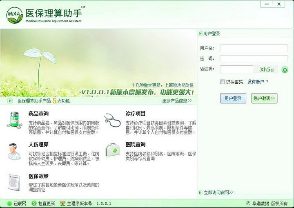The height and width of the screenshot is (208, 294).
Task: Expand the 用户登录 panel arrow
Action: pyautogui.click(x=200, y=34)
